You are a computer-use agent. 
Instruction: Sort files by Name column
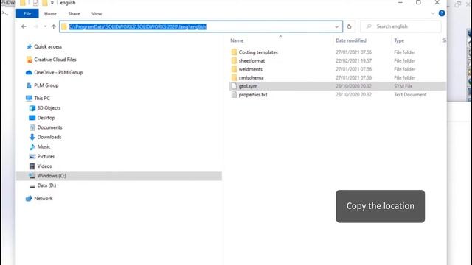pyautogui.click(x=237, y=40)
